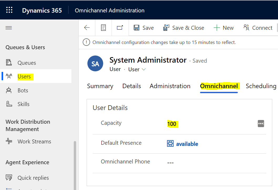Click the Capacity field label

pos(111,123)
